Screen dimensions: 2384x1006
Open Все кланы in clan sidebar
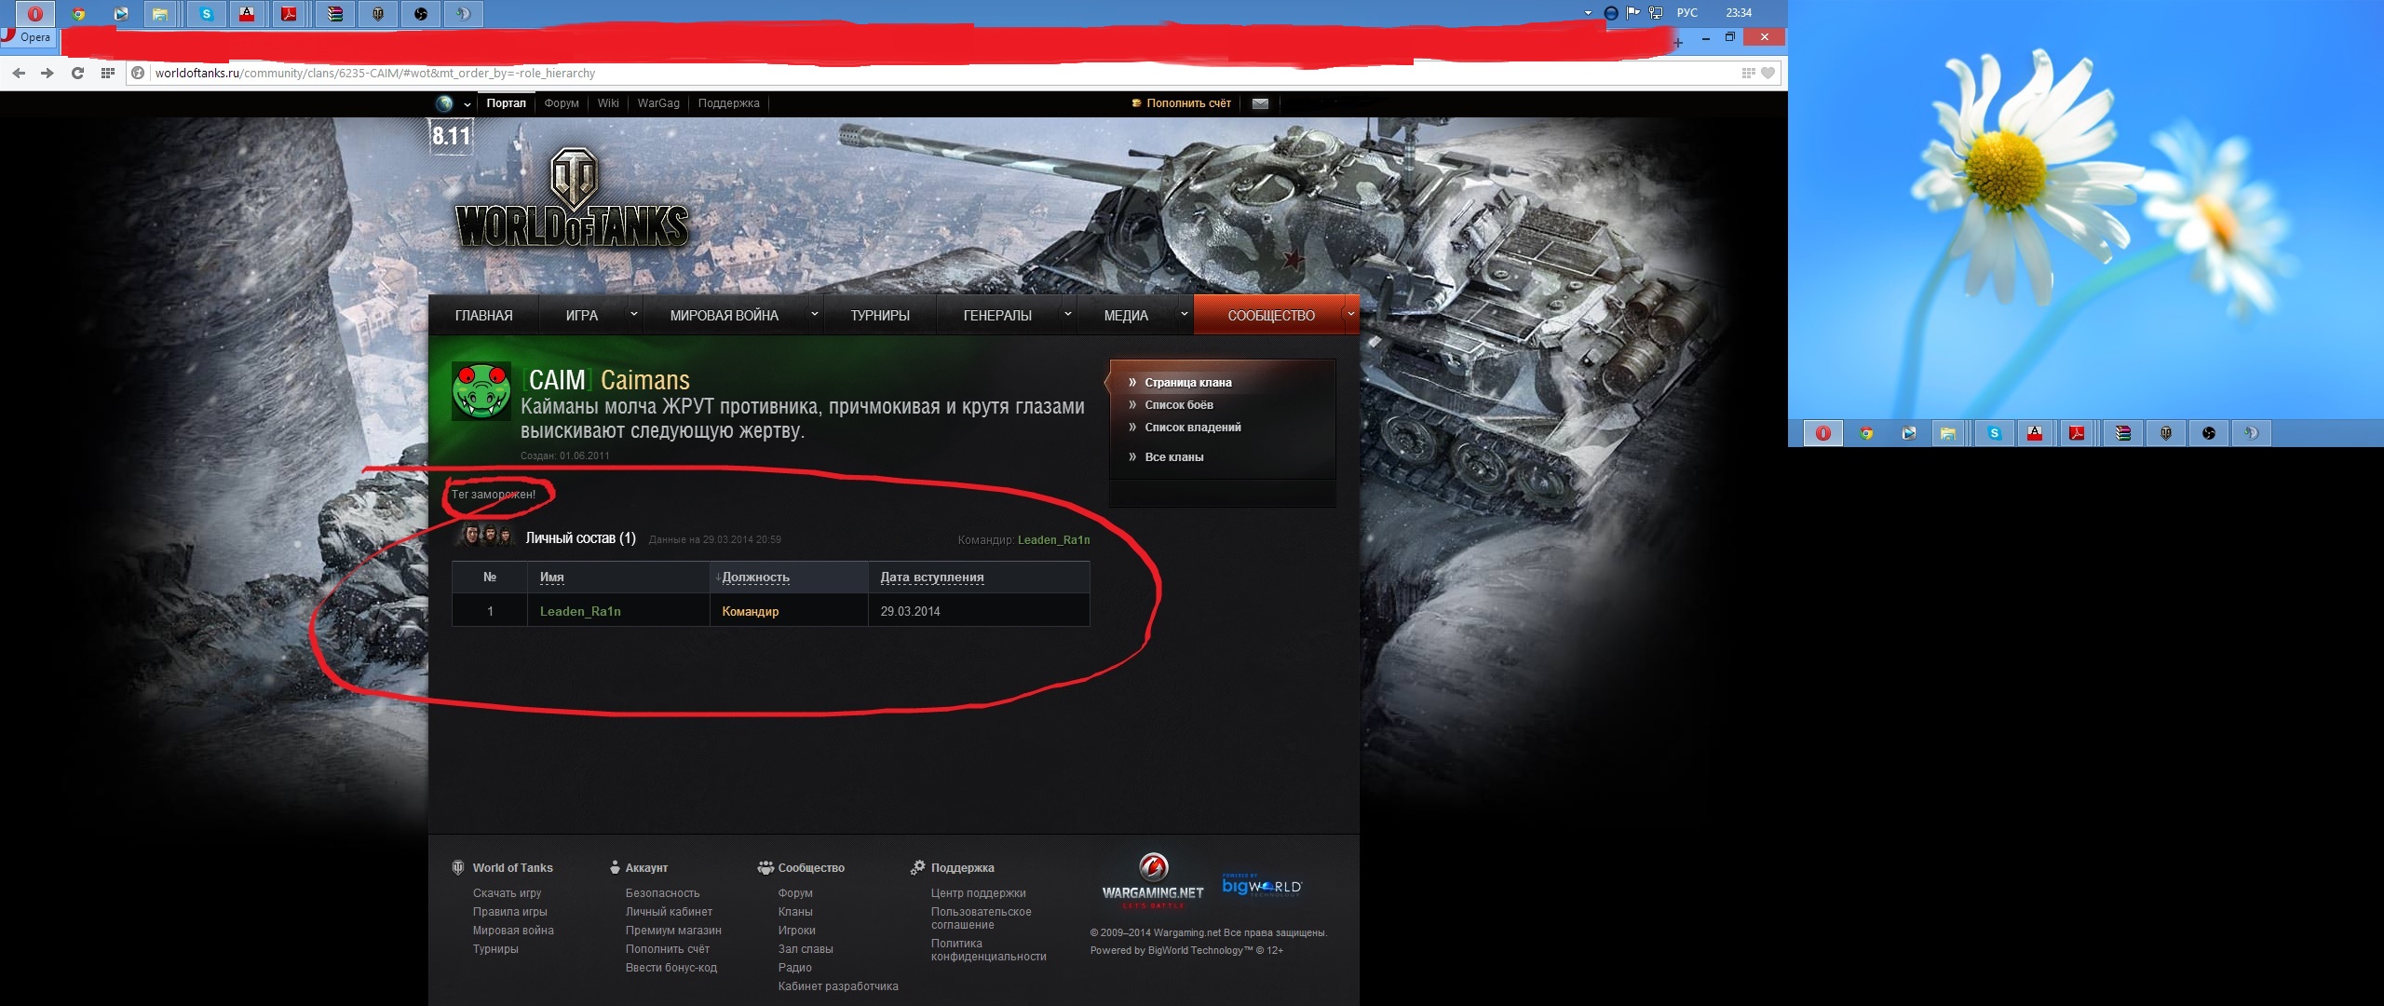[x=1174, y=457]
